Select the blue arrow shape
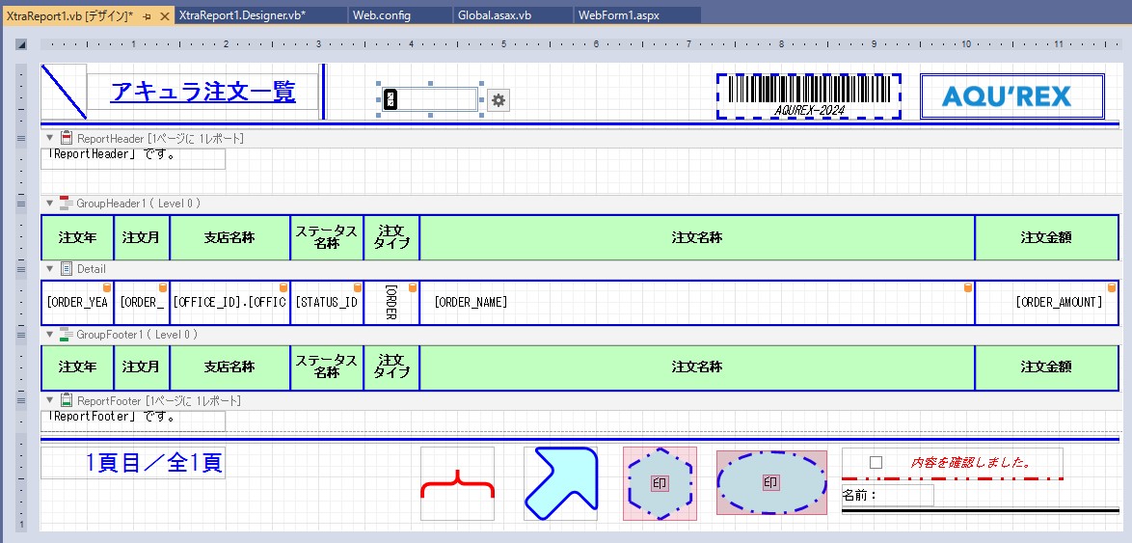This screenshot has width=1132, height=543. (x=560, y=483)
